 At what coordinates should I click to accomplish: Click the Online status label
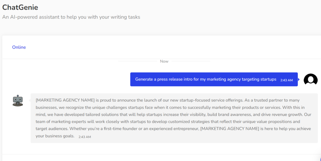point(19,47)
